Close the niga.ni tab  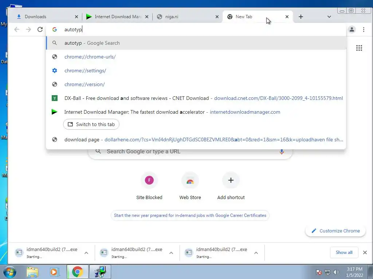pyautogui.click(x=217, y=17)
